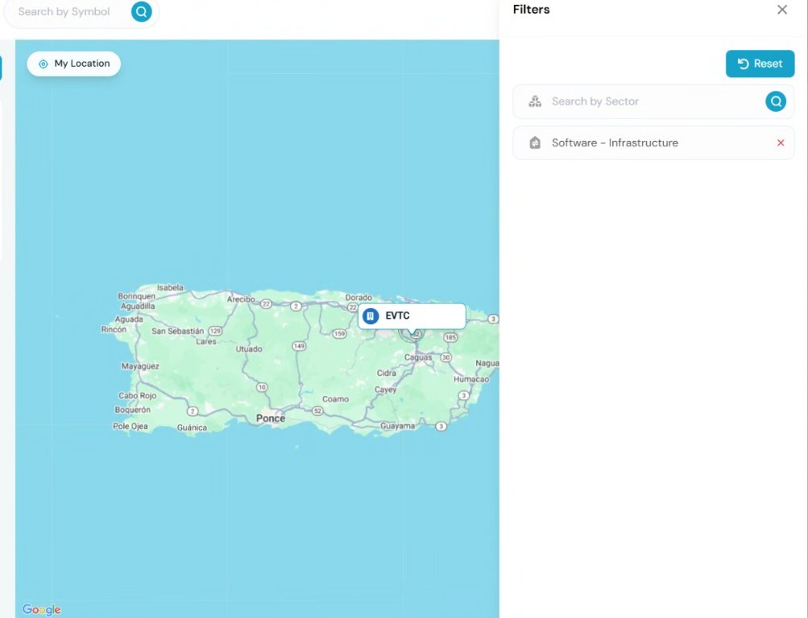Click the route 185 shield on the map
The image size is (808, 618).
tap(450, 336)
